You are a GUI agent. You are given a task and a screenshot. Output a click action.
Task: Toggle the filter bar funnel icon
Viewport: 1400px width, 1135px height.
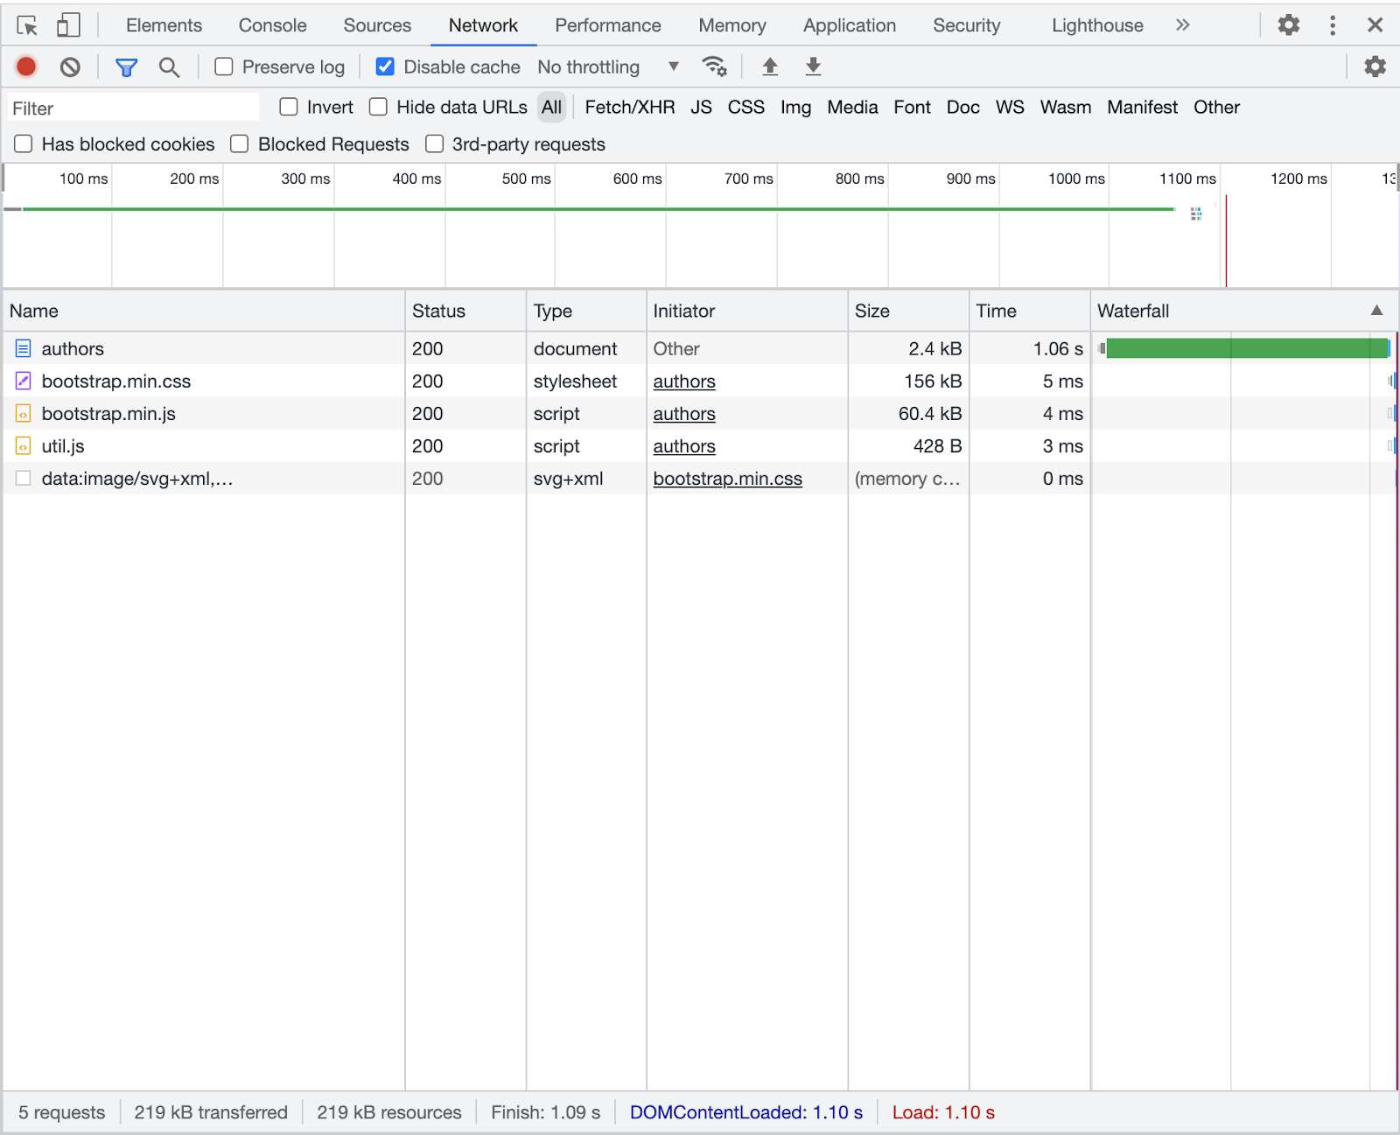pyautogui.click(x=126, y=66)
